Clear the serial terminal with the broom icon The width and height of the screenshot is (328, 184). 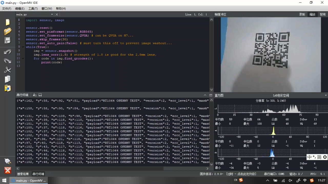coord(35,95)
